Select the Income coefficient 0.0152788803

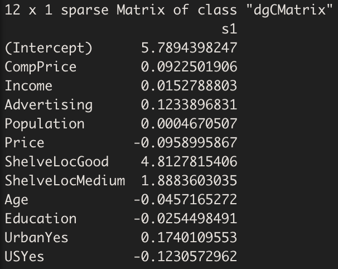[189, 86]
